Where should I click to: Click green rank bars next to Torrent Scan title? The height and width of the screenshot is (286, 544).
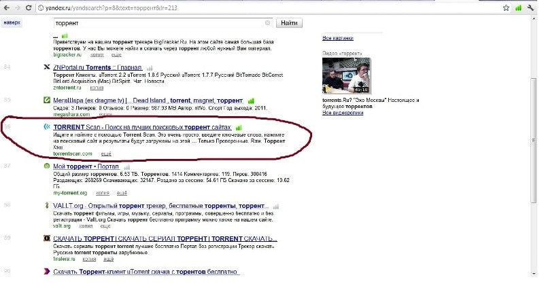pos(239,128)
